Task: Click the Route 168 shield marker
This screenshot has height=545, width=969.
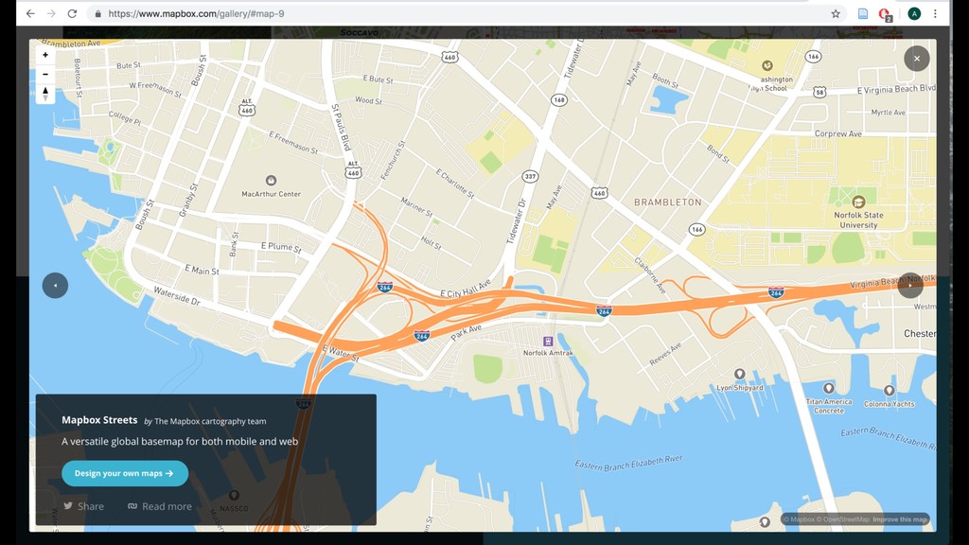Action: [x=558, y=99]
